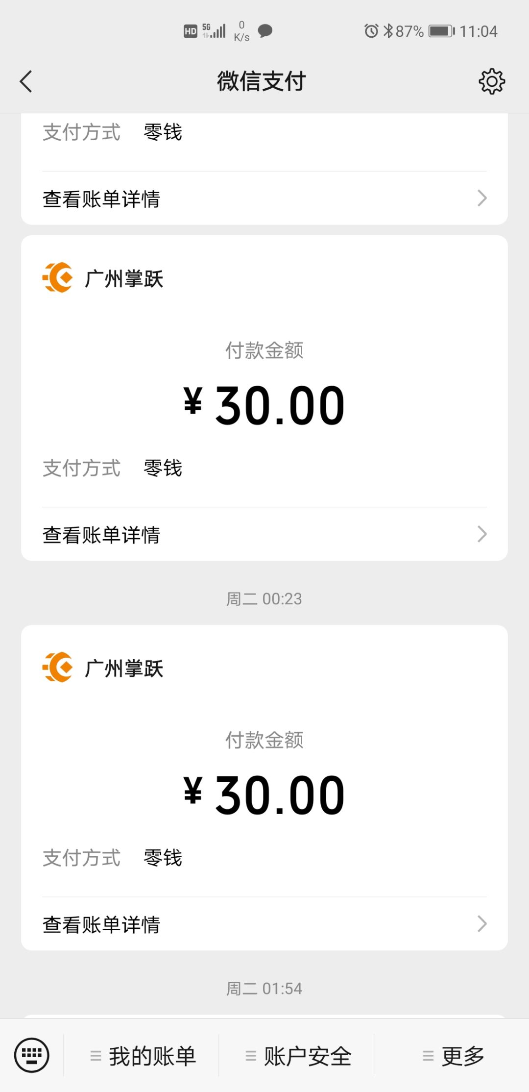Expand the 更多 bottom menu
529x1092 pixels.
pyautogui.click(x=453, y=1056)
